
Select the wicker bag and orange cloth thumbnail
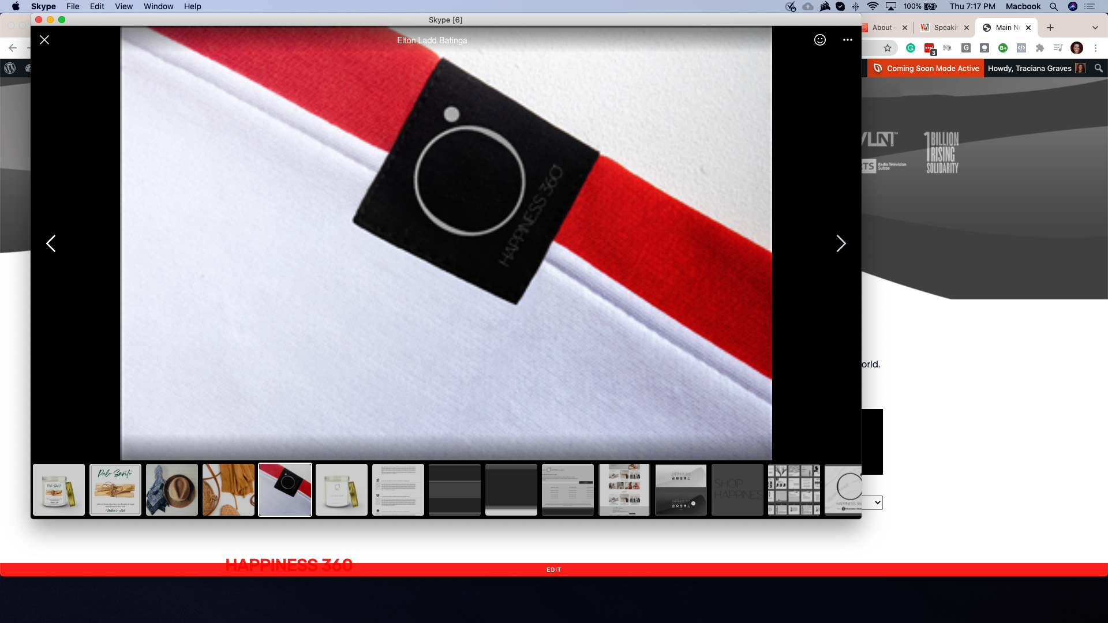[229, 490]
